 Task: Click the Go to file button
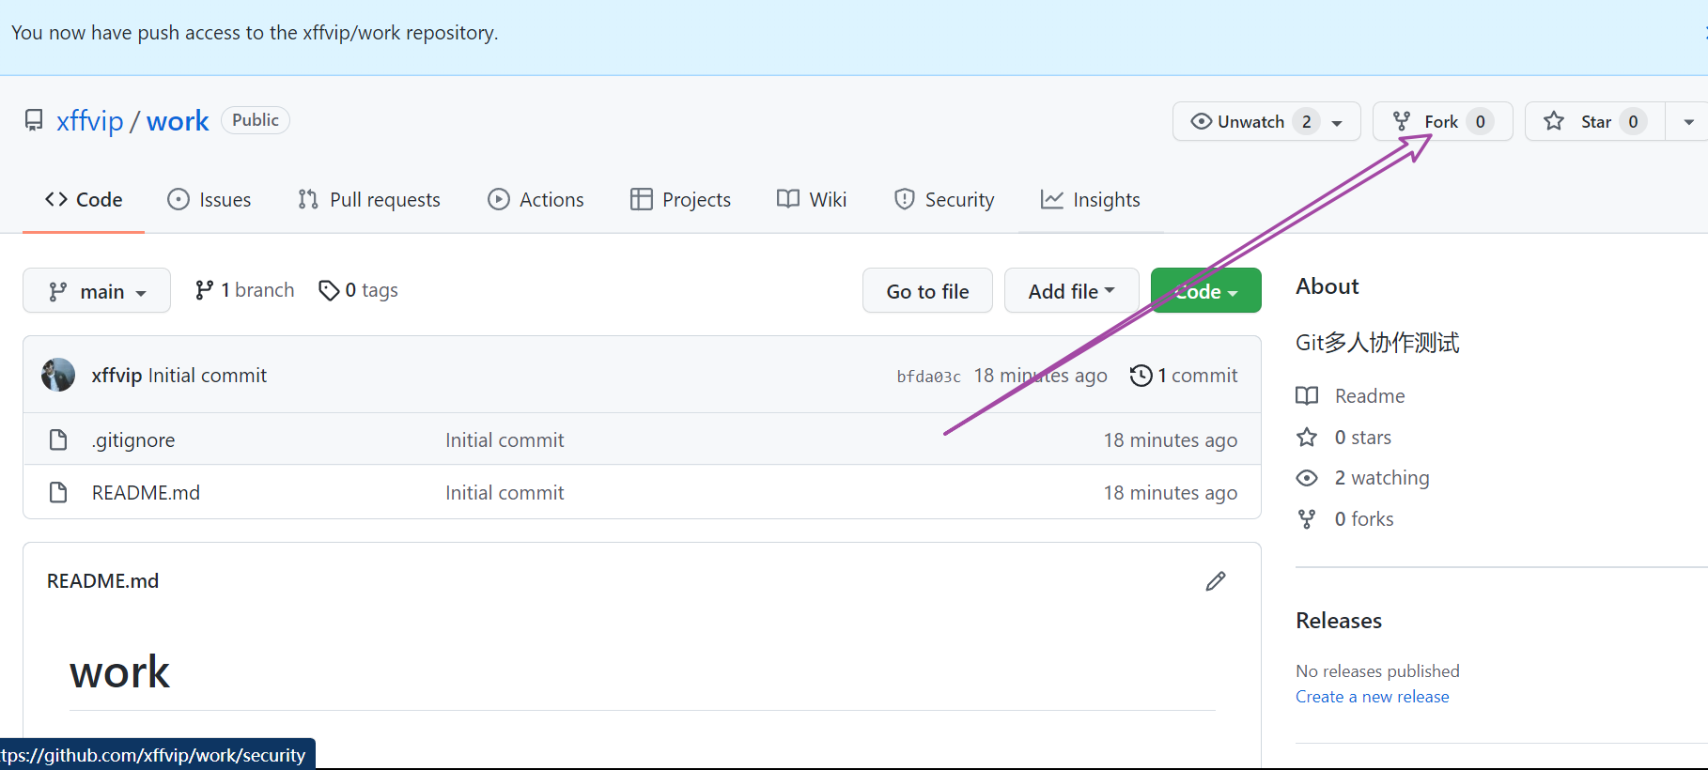927,291
